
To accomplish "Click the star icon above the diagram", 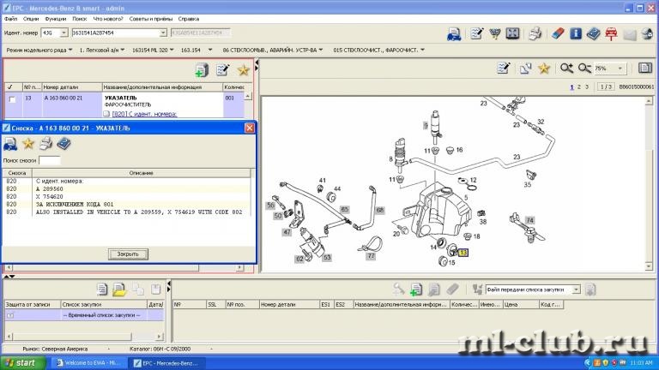I will coord(544,68).
